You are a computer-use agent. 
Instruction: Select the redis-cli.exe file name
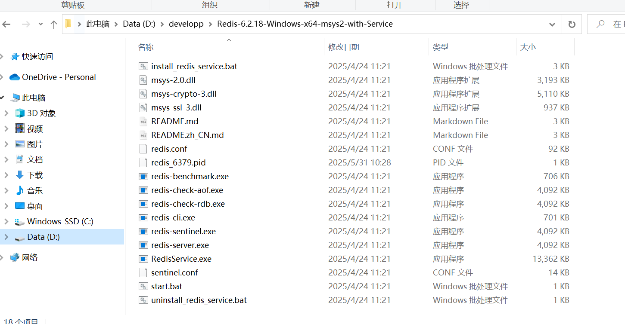pyautogui.click(x=173, y=217)
